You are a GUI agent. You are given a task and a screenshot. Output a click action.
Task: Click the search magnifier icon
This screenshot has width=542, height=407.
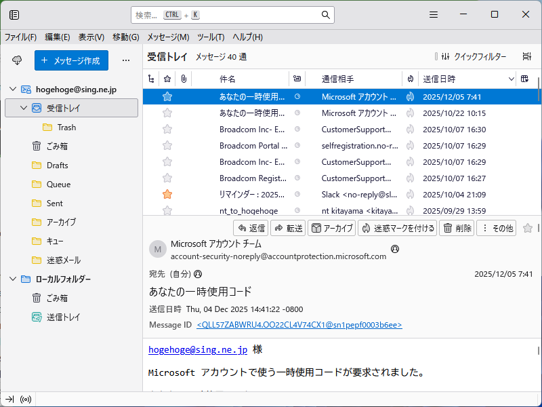325,15
